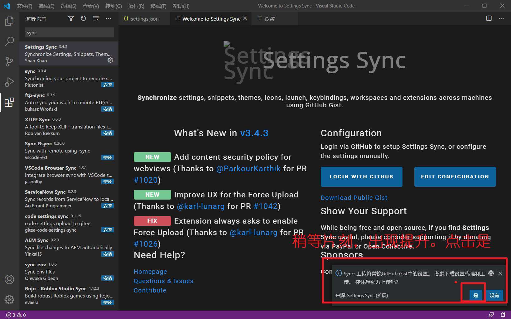Viewport: 511px width, 319px height.
Task: Open the 终端(T) menu
Action: pos(158,6)
